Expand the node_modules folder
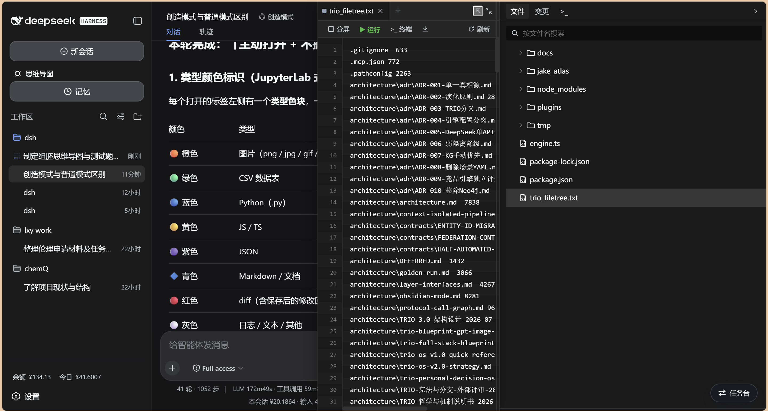This screenshot has height=411, width=768. pos(520,89)
